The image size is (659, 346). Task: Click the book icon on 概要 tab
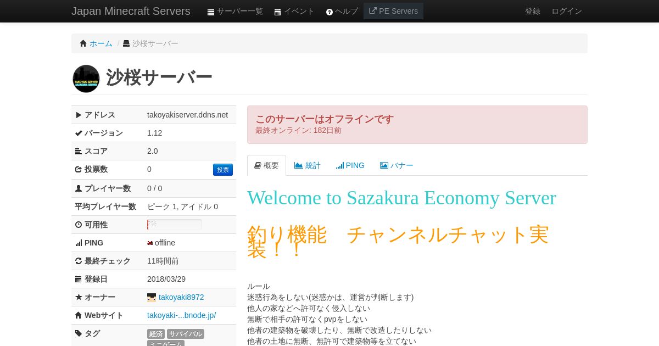[258, 165]
